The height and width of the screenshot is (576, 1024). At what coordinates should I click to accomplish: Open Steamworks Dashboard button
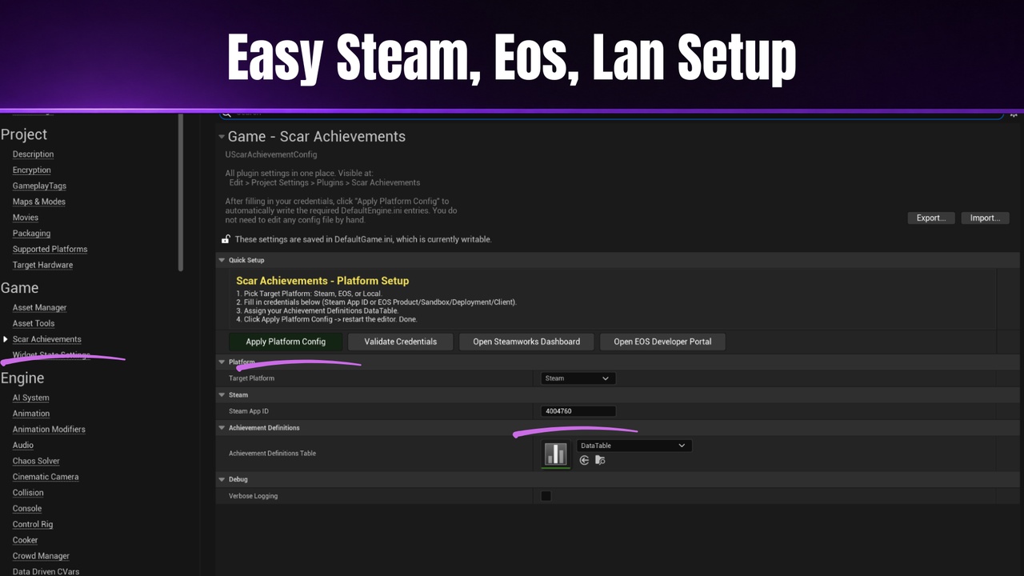526,342
